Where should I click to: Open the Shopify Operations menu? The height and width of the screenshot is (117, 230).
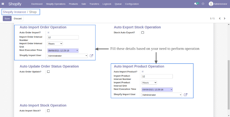(x=56, y=4)
